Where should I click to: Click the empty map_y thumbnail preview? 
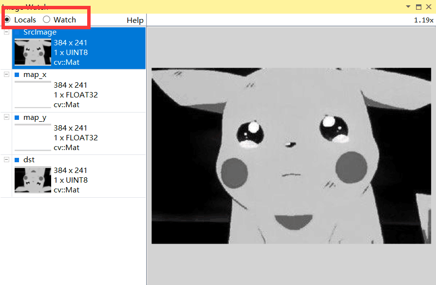(x=33, y=137)
